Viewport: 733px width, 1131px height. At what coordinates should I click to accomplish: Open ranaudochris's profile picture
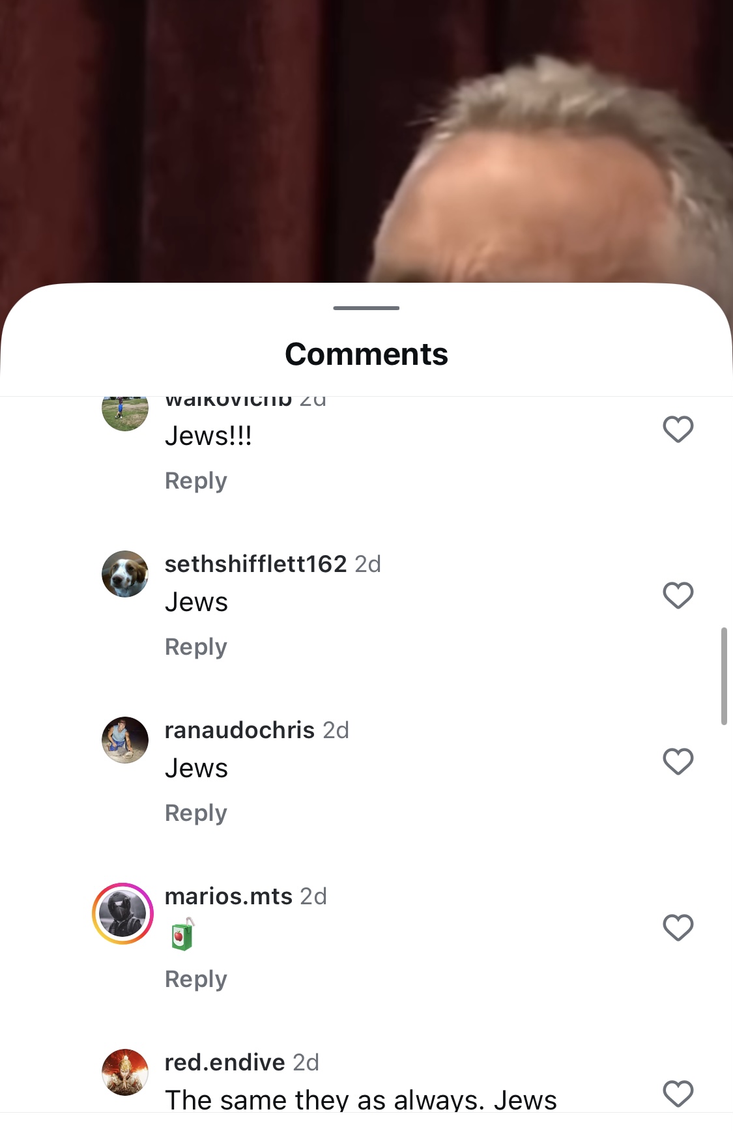125,740
